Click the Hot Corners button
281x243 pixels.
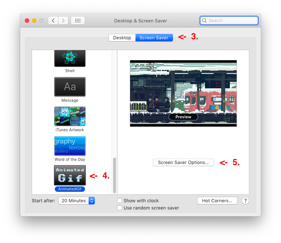click(x=217, y=201)
